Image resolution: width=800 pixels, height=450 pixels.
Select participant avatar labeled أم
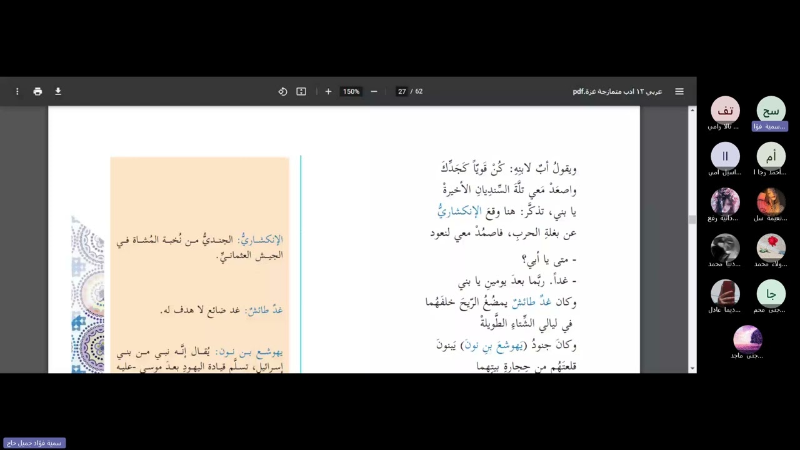click(x=771, y=156)
